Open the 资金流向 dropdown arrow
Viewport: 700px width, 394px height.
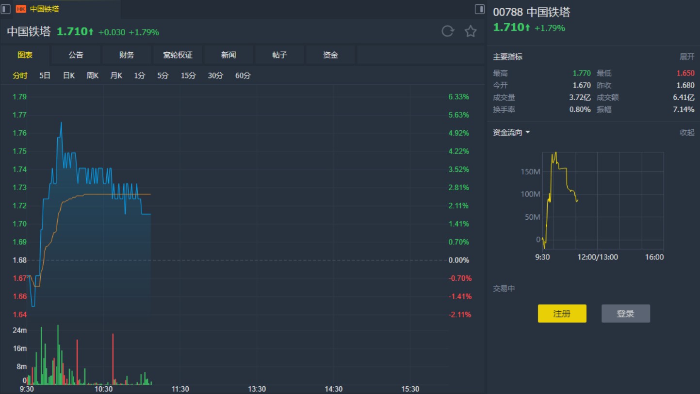(528, 133)
